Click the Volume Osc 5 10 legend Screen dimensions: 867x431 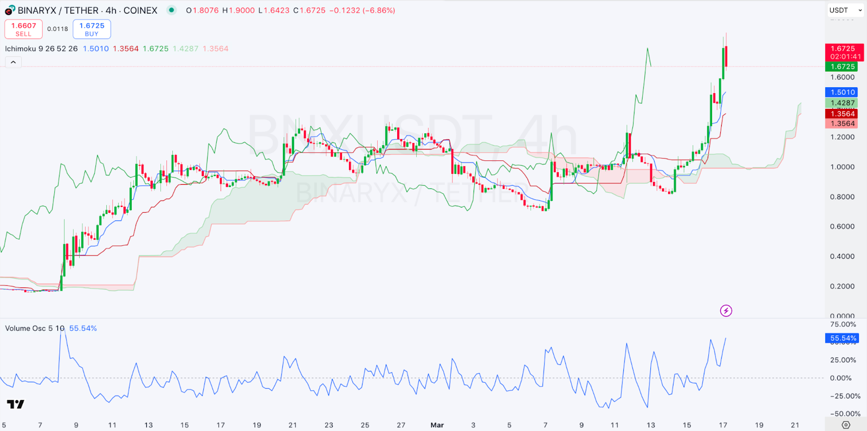click(35, 328)
